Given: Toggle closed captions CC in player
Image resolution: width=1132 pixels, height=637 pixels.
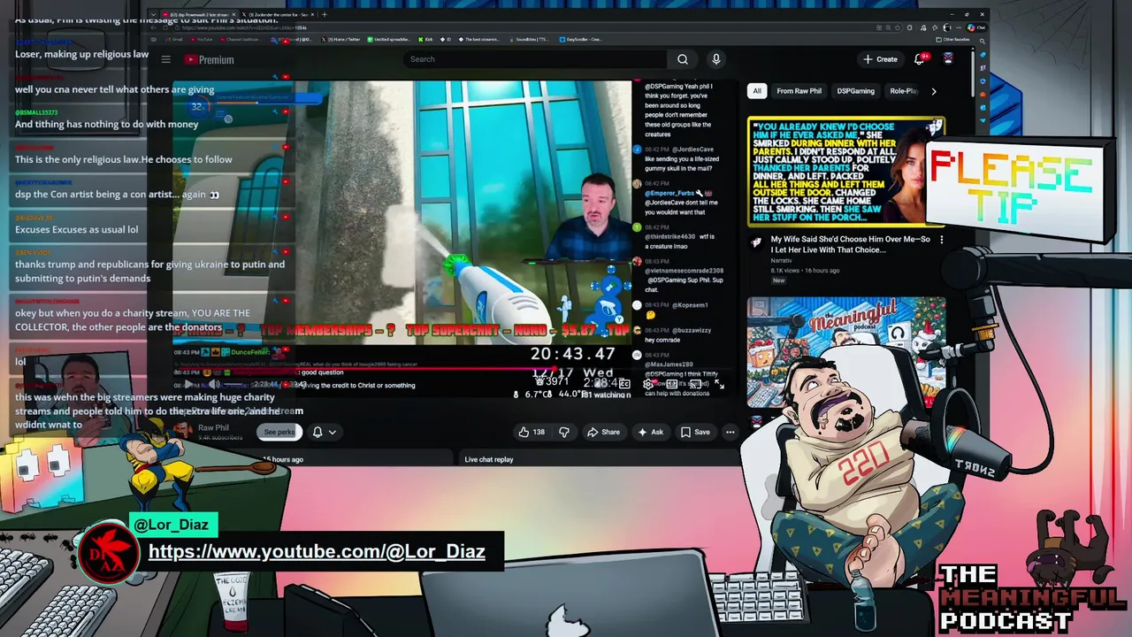Looking at the screenshot, I should [623, 384].
